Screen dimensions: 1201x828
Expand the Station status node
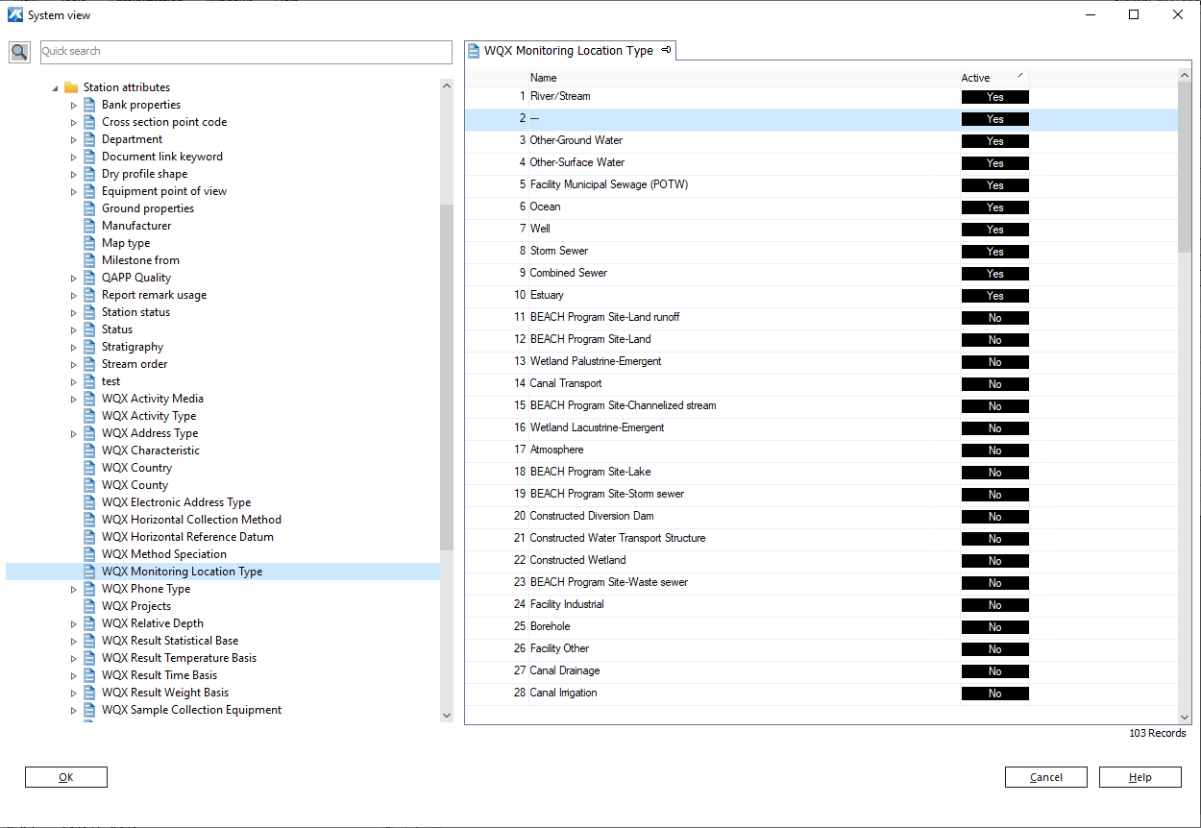coord(74,312)
